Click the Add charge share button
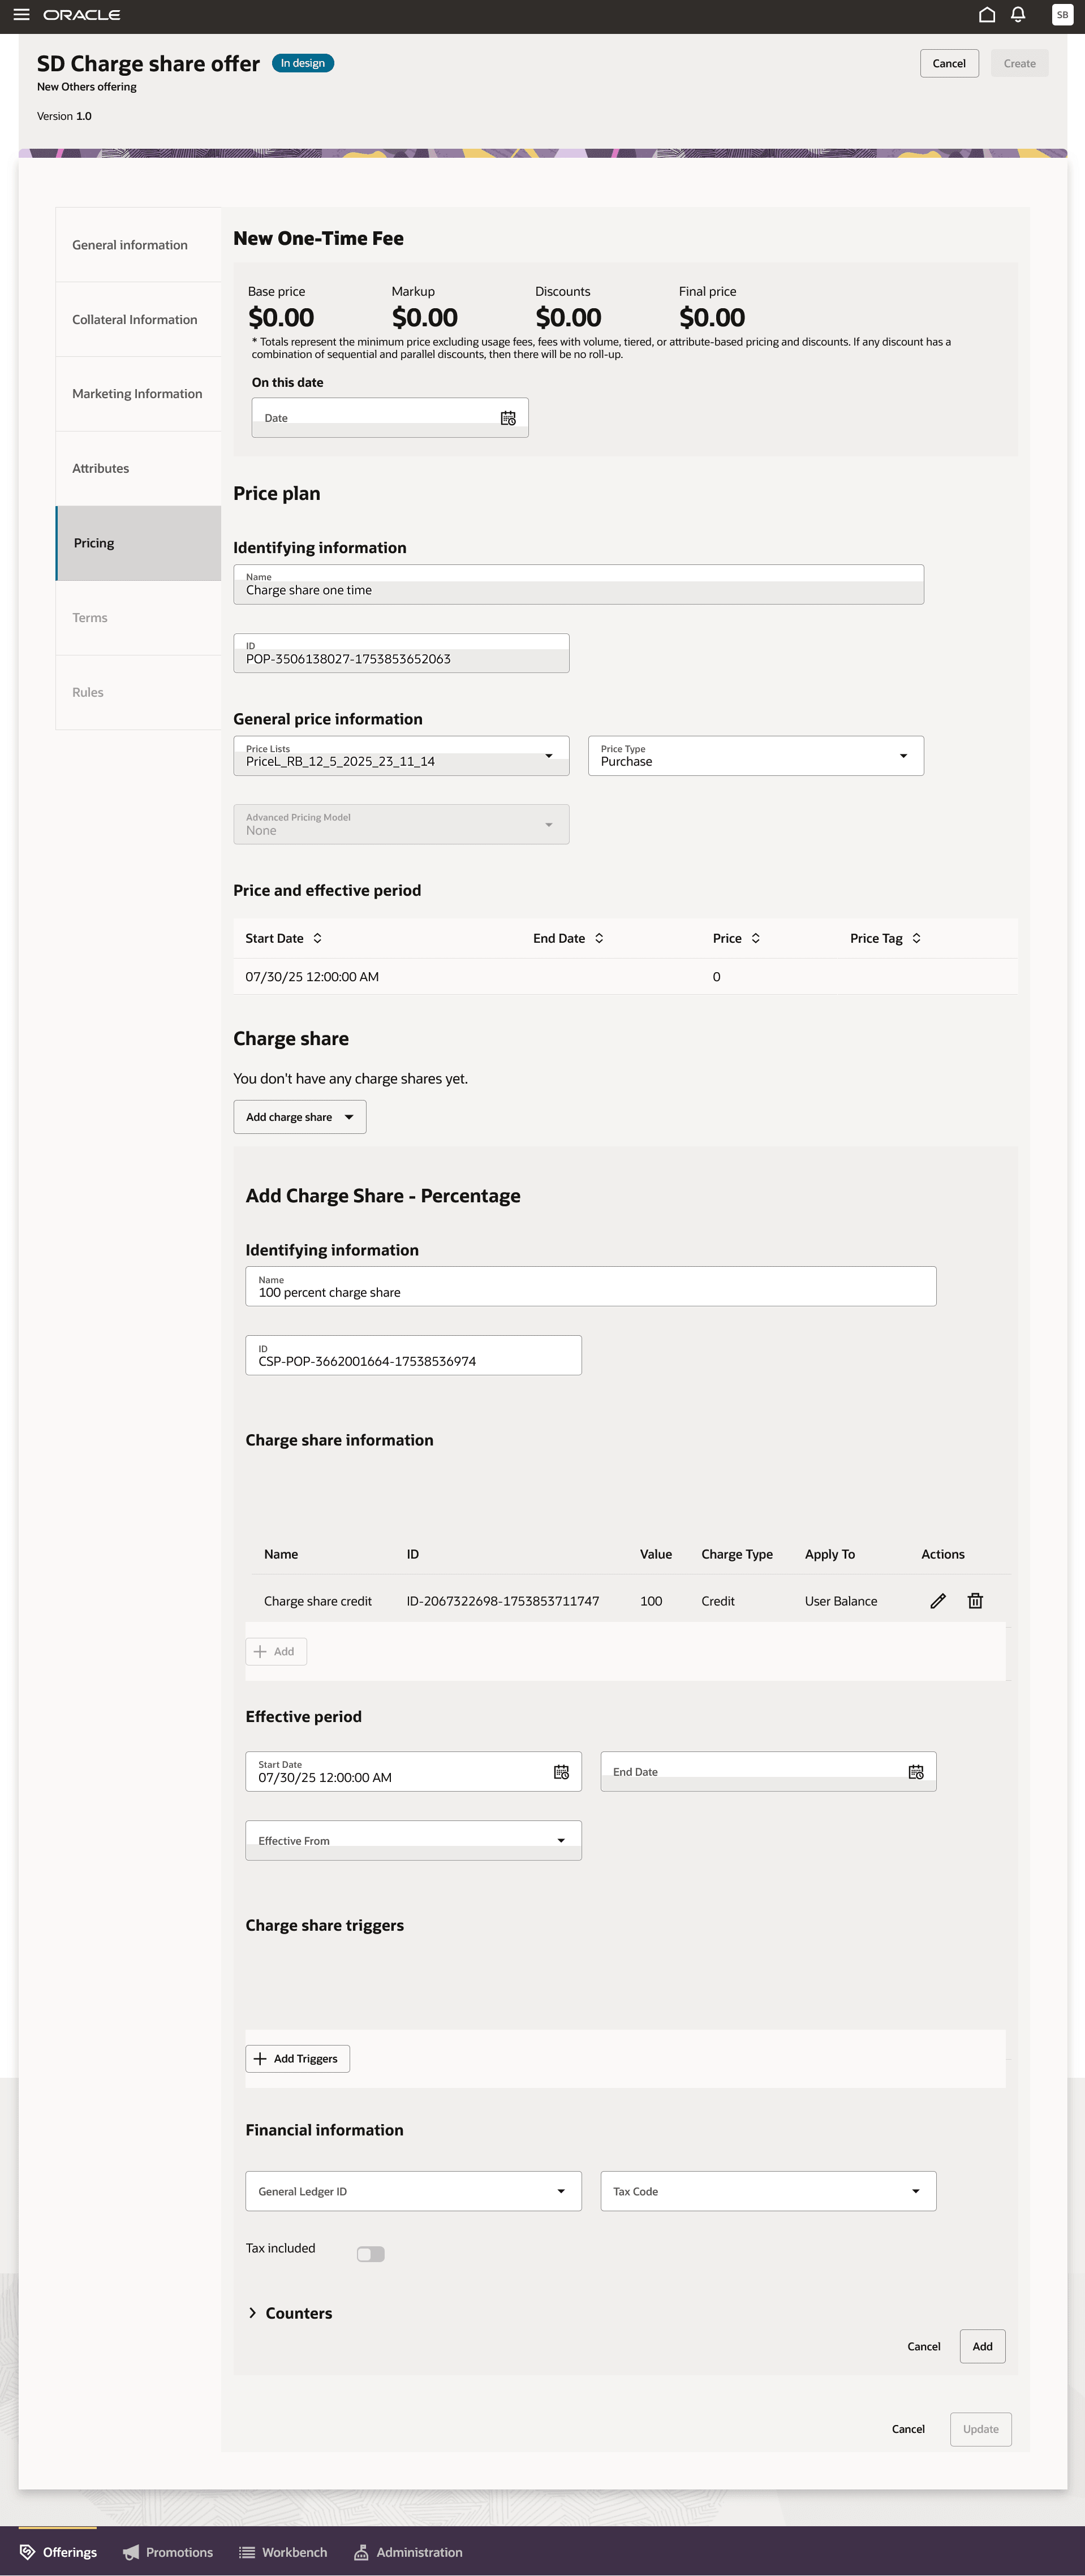 tap(299, 1117)
